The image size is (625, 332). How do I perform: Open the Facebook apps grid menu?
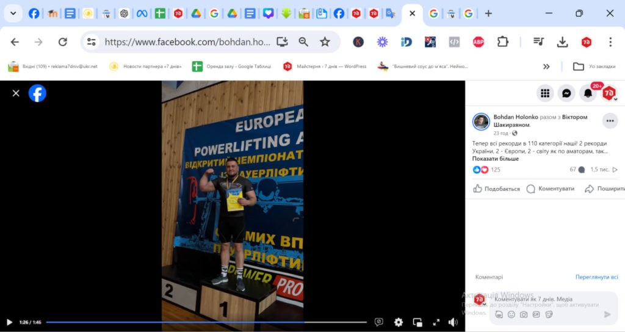(545, 93)
